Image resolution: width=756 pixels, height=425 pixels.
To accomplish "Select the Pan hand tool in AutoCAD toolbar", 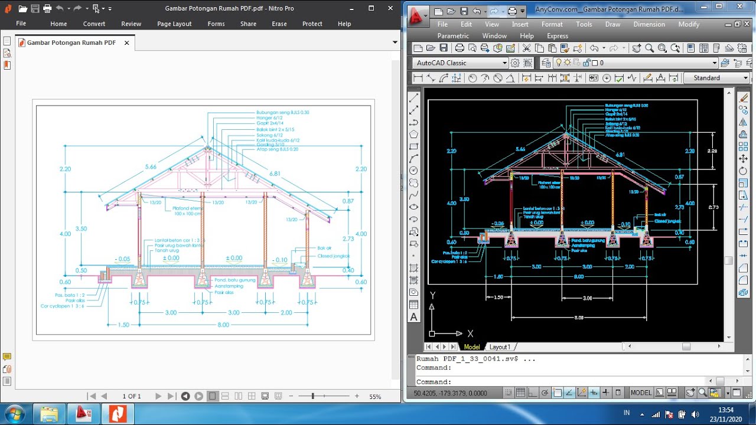I will coord(637,48).
